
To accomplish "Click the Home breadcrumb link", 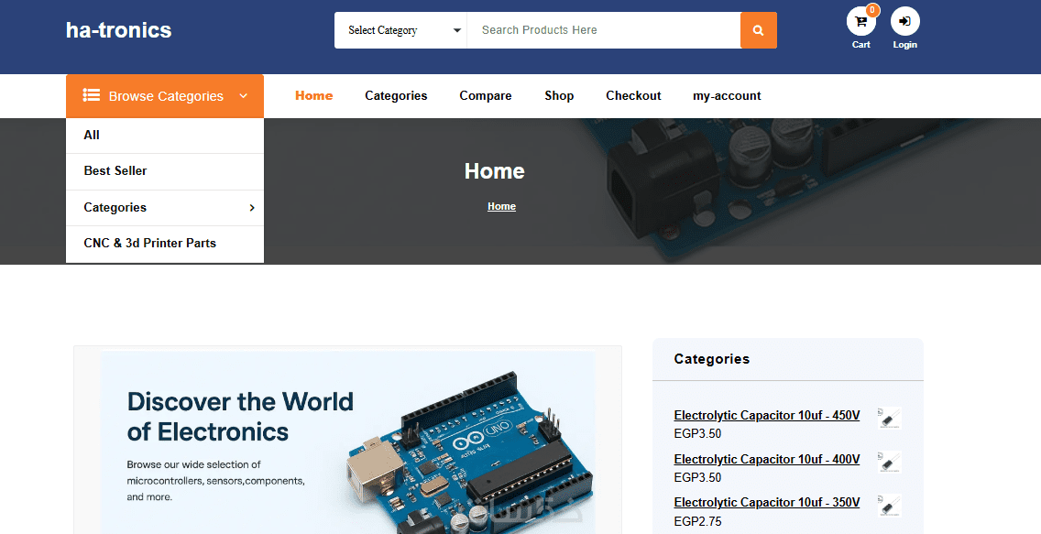I will [x=501, y=206].
